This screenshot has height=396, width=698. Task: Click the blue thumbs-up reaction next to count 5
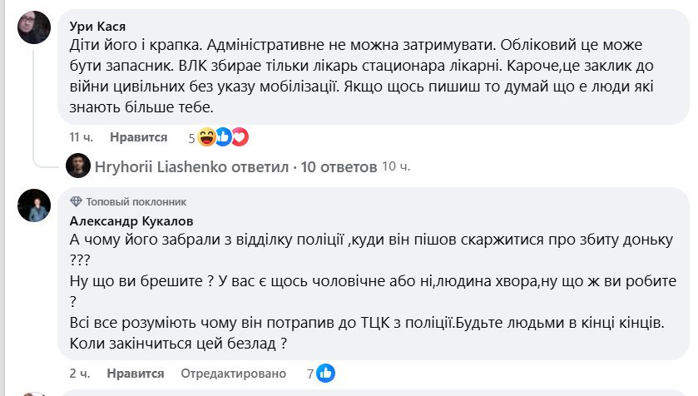point(224,136)
